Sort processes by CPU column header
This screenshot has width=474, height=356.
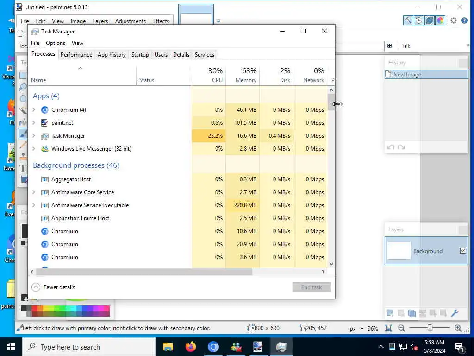coord(209,76)
